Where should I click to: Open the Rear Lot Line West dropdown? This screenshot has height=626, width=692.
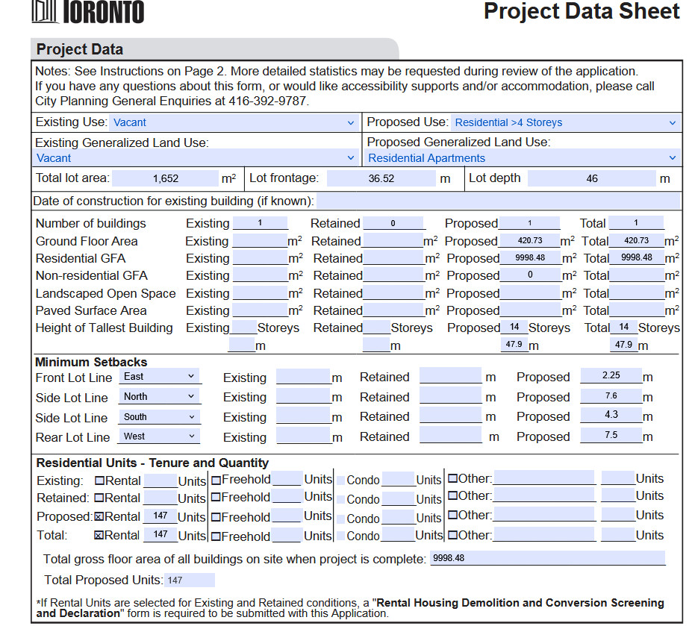click(160, 436)
